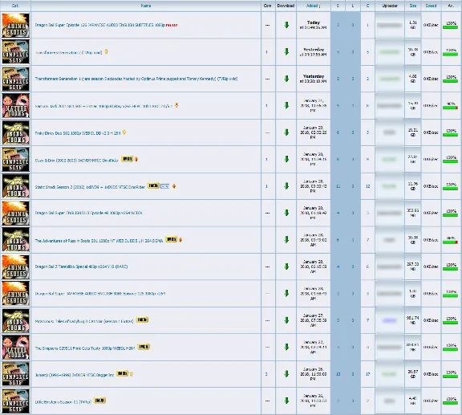Click "Today" added date on first row

[x=313, y=22]
